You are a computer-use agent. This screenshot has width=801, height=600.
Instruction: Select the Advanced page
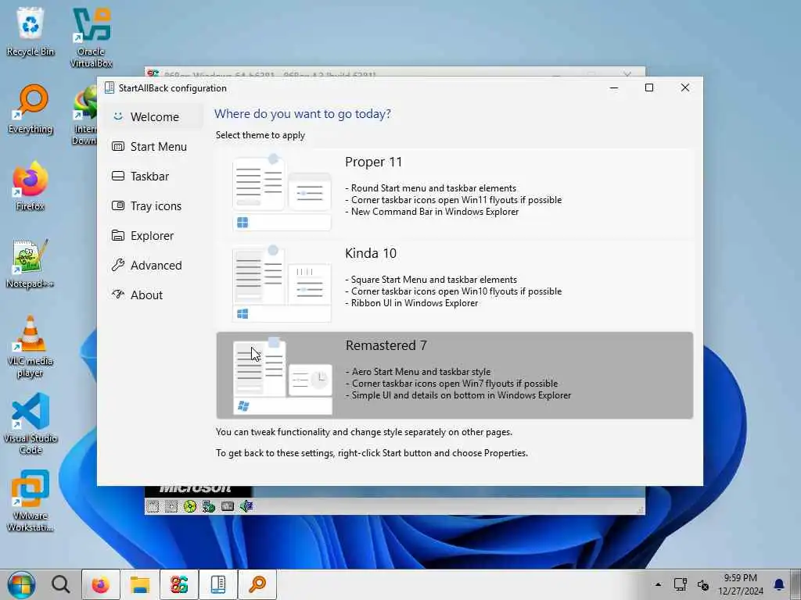(x=155, y=265)
